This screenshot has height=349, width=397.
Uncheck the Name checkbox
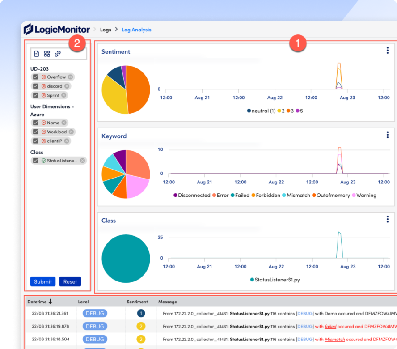click(35, 123)
